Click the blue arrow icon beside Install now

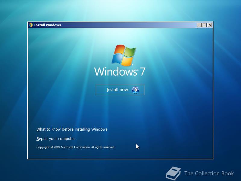(135, 90)
